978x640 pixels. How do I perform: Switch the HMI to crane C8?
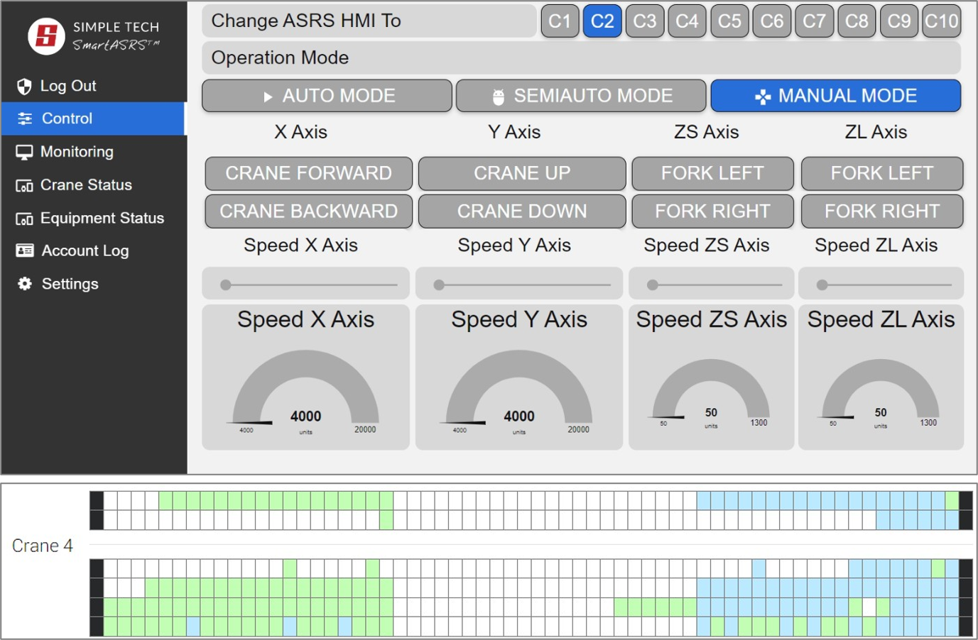[x=857, y=21]
